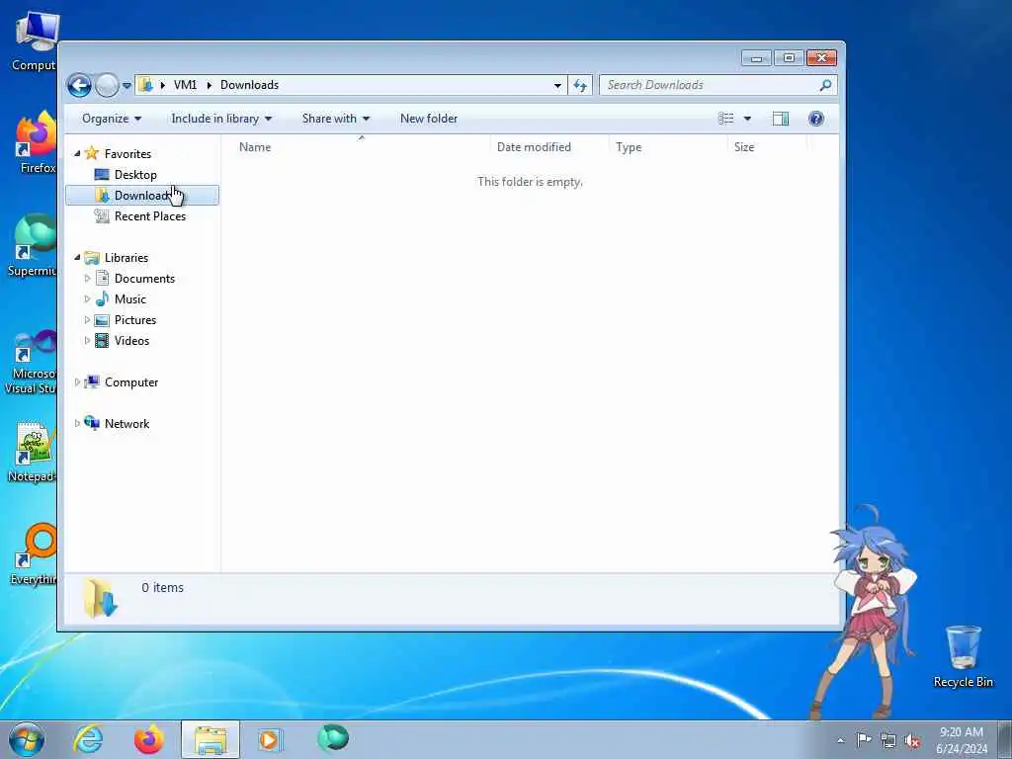Expand the Videos library arrow
Image resolution: width=1012 pixels, height=759 pixels.
tap(87, 340)
